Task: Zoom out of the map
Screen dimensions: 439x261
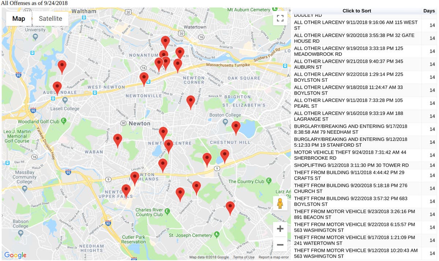Action: click(x=280, y=244)
